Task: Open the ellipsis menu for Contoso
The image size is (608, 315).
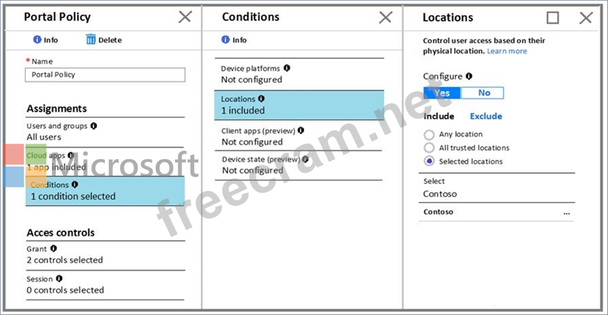Action: pos(567,213)
